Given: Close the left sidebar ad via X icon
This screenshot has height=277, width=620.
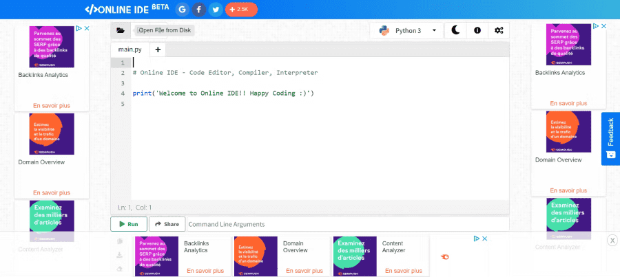Looking at the screenshot, I should coord(87,28).
